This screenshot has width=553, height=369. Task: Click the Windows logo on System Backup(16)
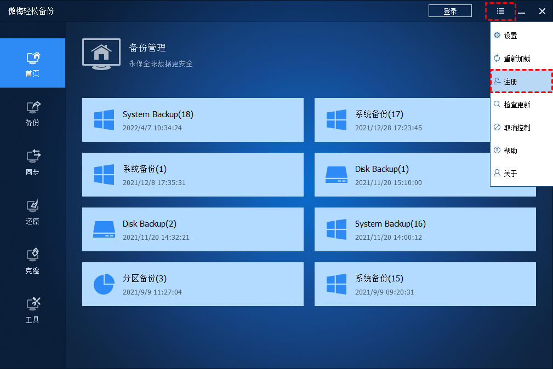337,229
